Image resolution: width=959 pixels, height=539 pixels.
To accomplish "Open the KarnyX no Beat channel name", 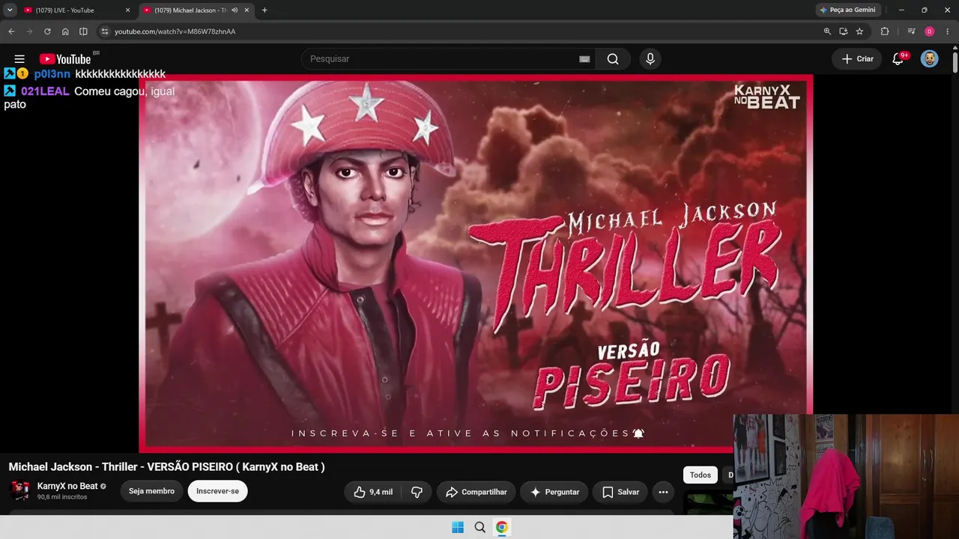I will [x=67, y=486].
